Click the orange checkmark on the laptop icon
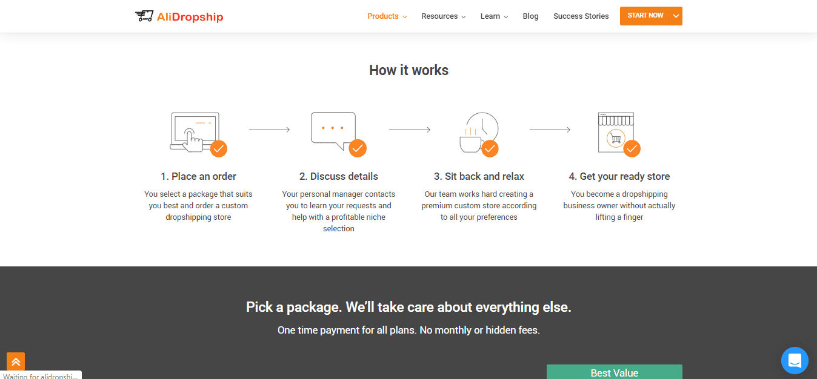817x379 pixels. tap(218, 148)
